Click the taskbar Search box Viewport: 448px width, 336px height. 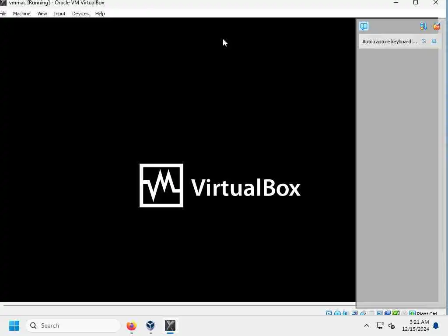(x=73, y=325)
